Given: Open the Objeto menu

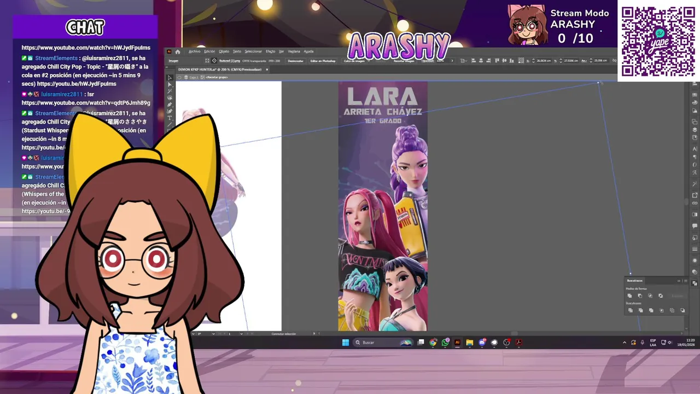Looking at the screenshot, I should 224,51.
